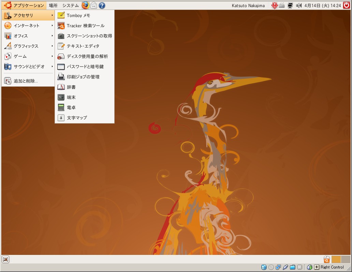Open Tomboy メモ from the accessories submenu
This screenshot has width=352, height=272.
[84, 15]
